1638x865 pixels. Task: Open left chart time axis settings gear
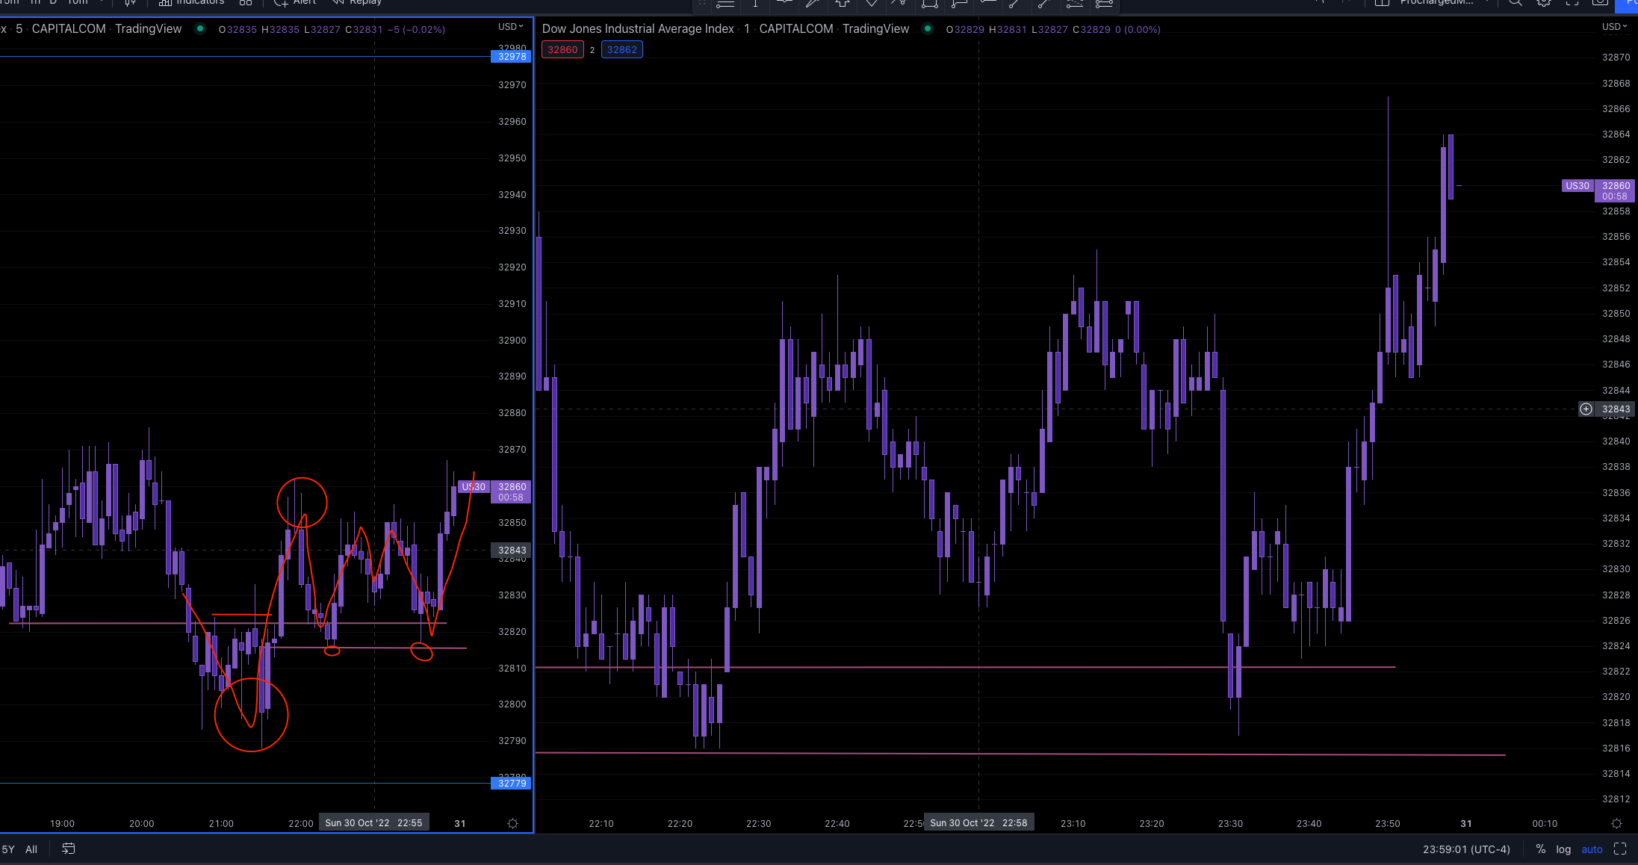tap(512, 823)
